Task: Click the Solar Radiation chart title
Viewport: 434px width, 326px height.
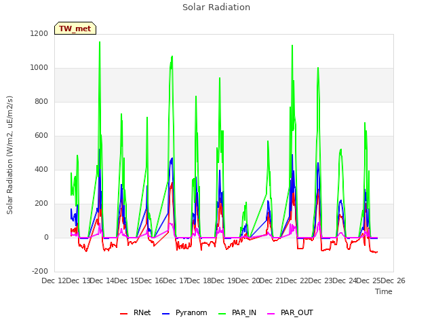Action: click(216, 7)
